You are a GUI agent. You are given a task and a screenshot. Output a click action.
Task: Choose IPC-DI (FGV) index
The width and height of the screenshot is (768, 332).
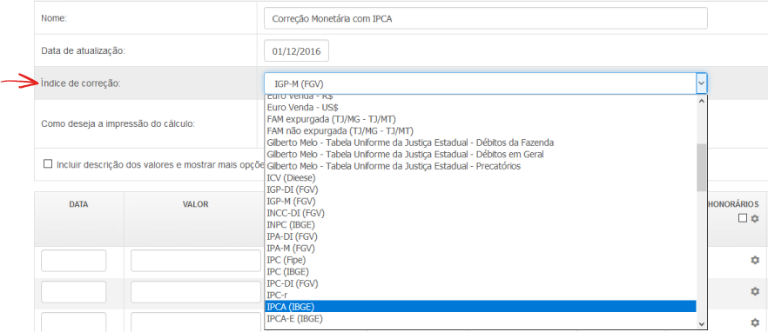click(480, 283)
